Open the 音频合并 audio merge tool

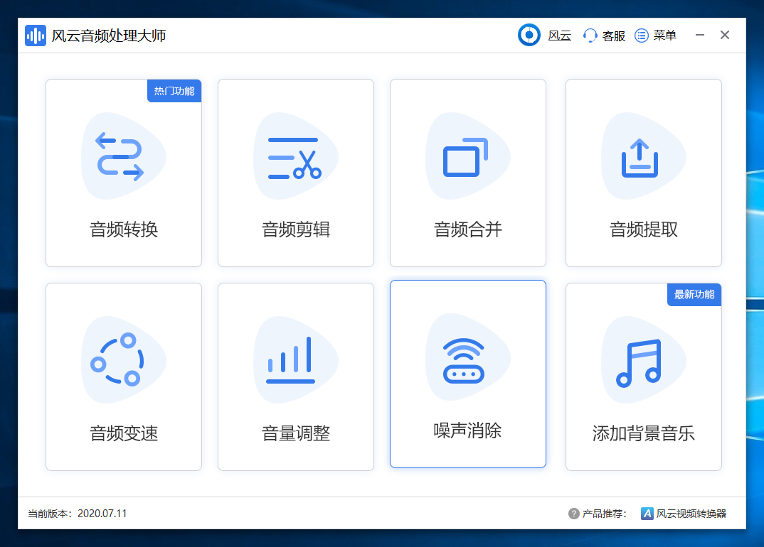pos(467,173)
